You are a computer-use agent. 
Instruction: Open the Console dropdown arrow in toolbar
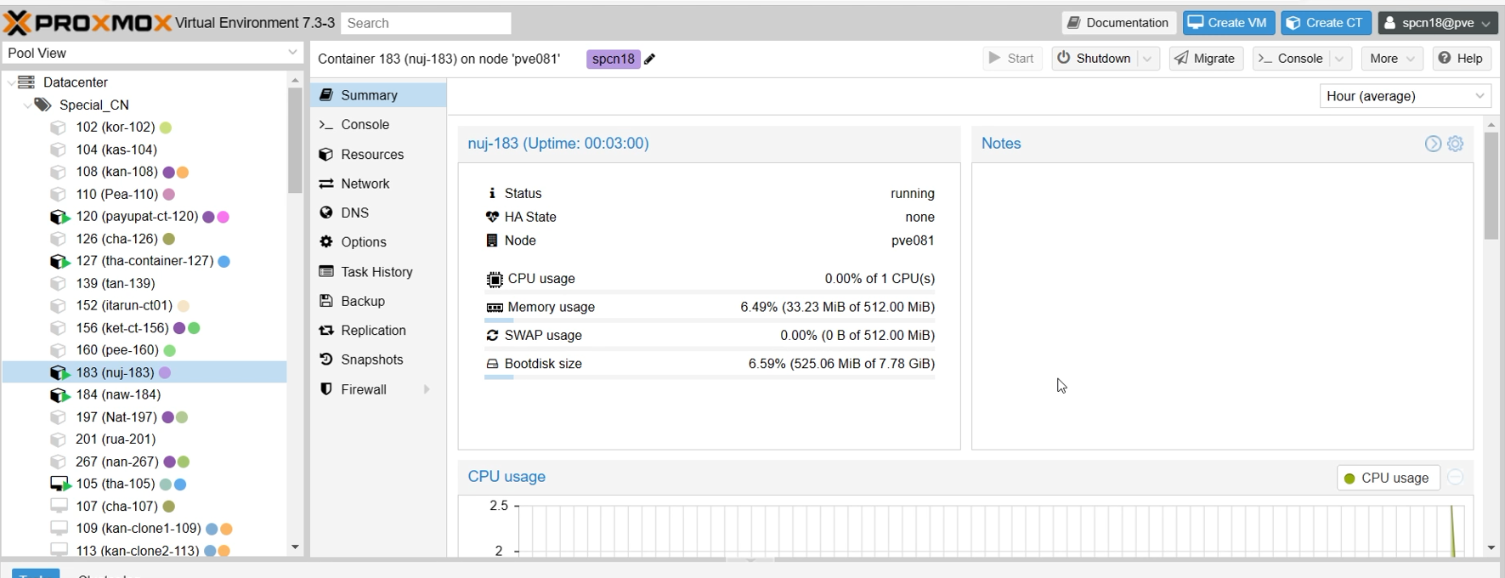(1340, 59)
